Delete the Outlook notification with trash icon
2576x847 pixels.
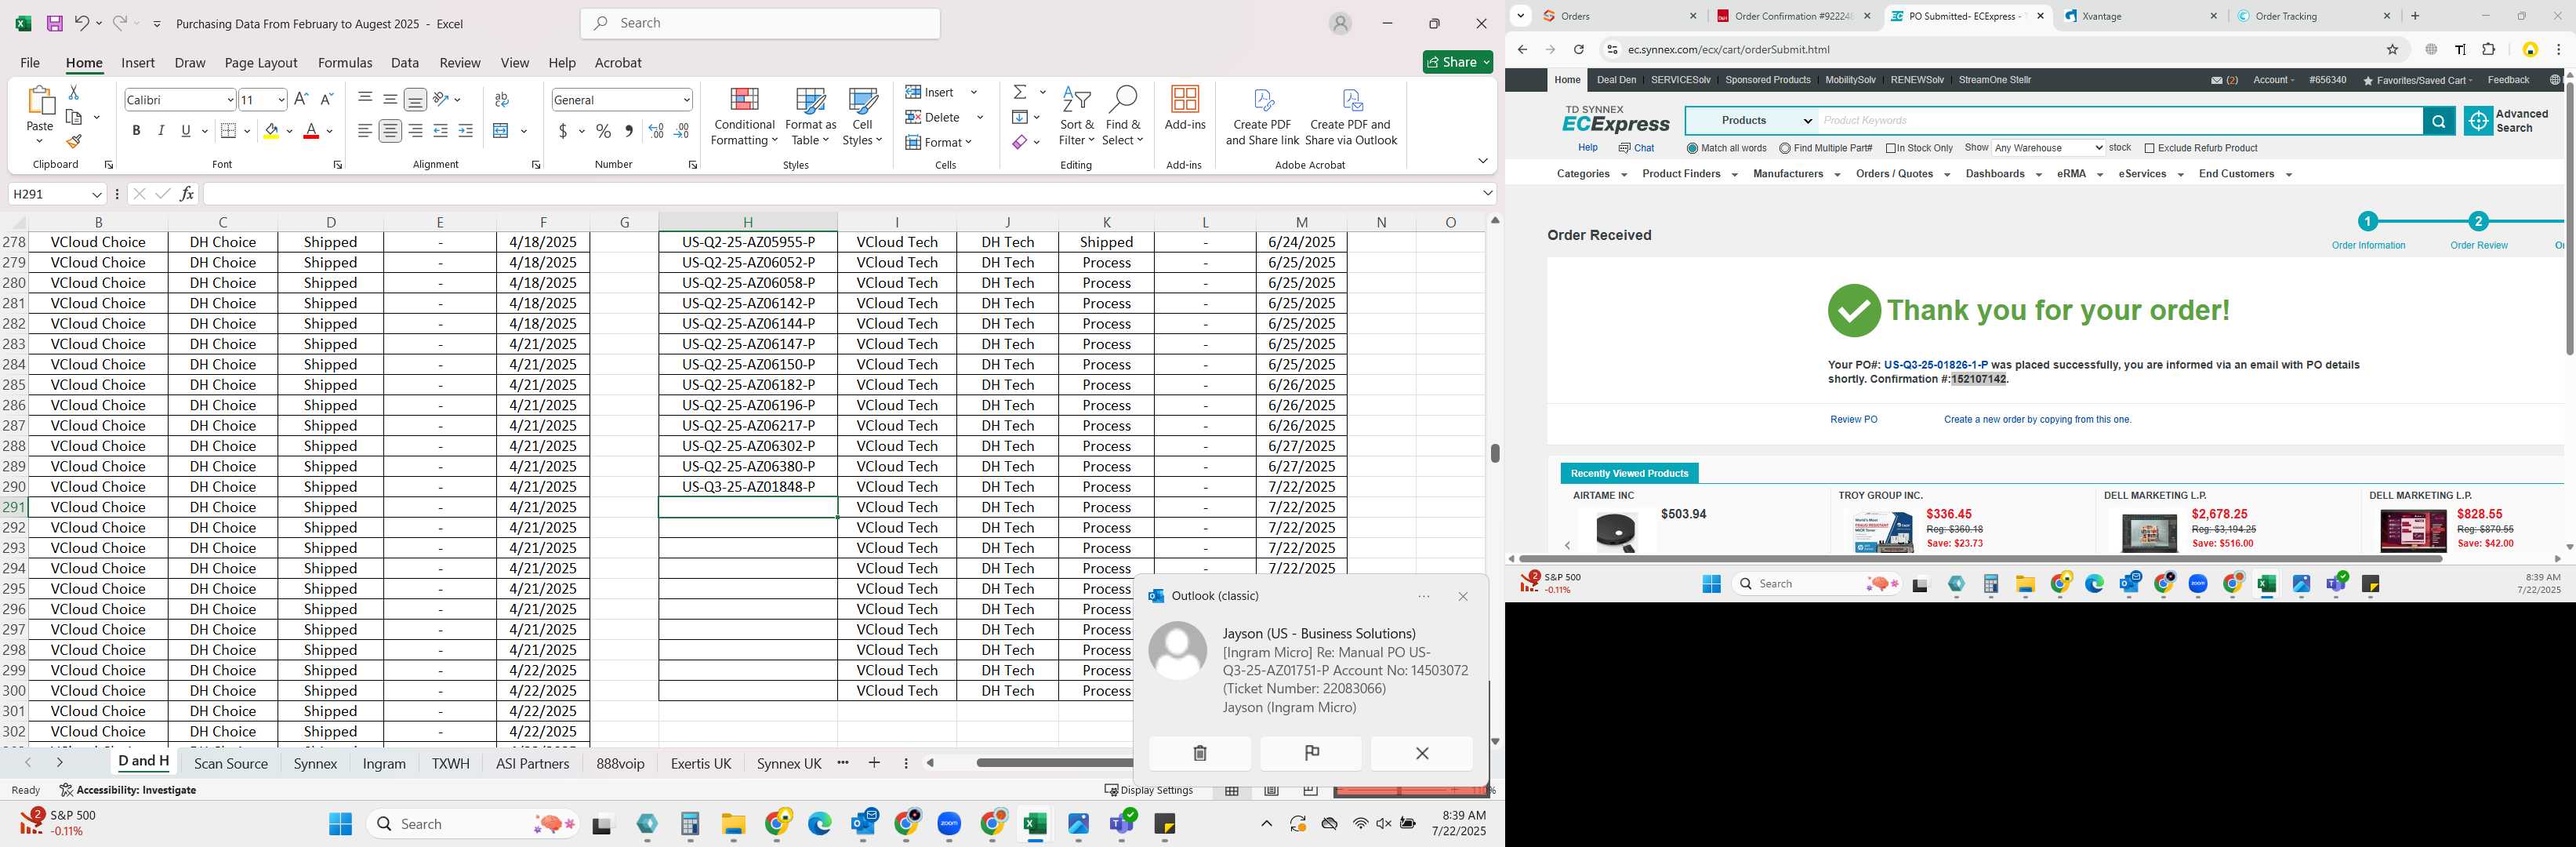pos(1200,753)
